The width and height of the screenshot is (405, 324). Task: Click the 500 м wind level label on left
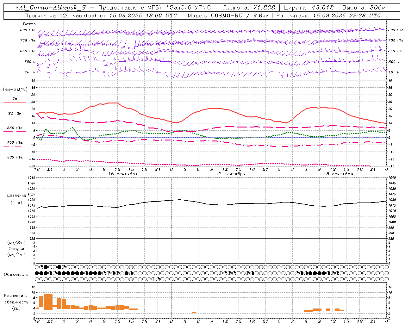tap(28, 62)
